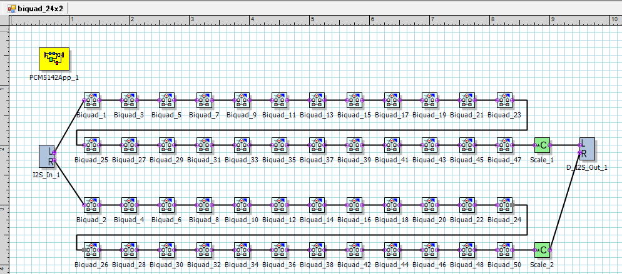Click the "Scale_1" label text
Viewport: 622px width, 274px height.
(542, 160)
